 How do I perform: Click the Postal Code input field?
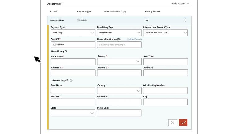click(x=119, y=113)
